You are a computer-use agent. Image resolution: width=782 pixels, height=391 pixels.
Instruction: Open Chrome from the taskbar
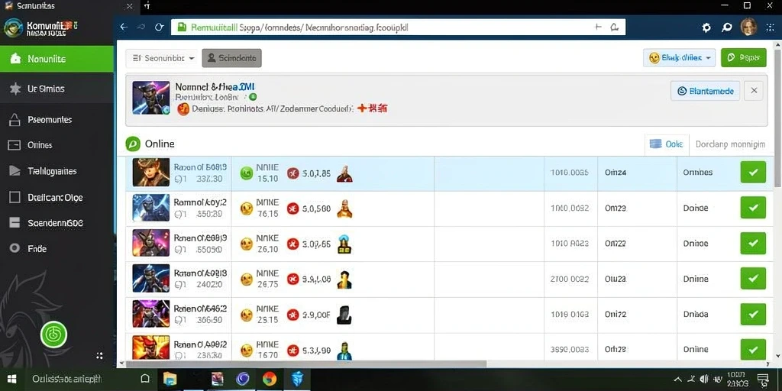click(270, 379)
